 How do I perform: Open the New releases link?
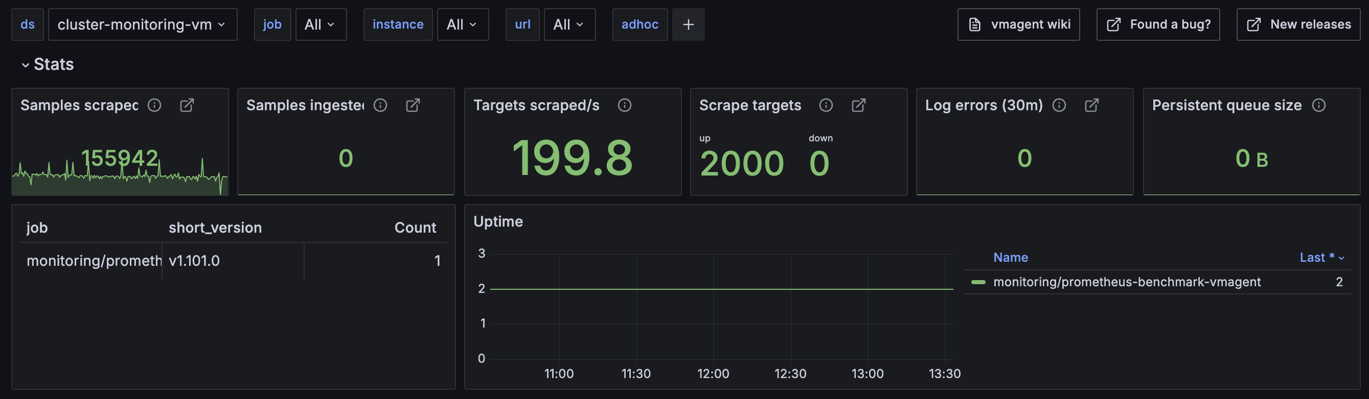point(1298,24)
